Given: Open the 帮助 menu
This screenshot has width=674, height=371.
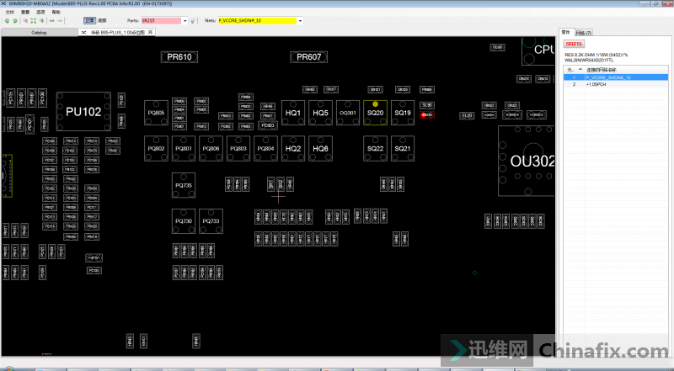Looking at the screenshot, I should pyautogui.click(x=56, y=12).
